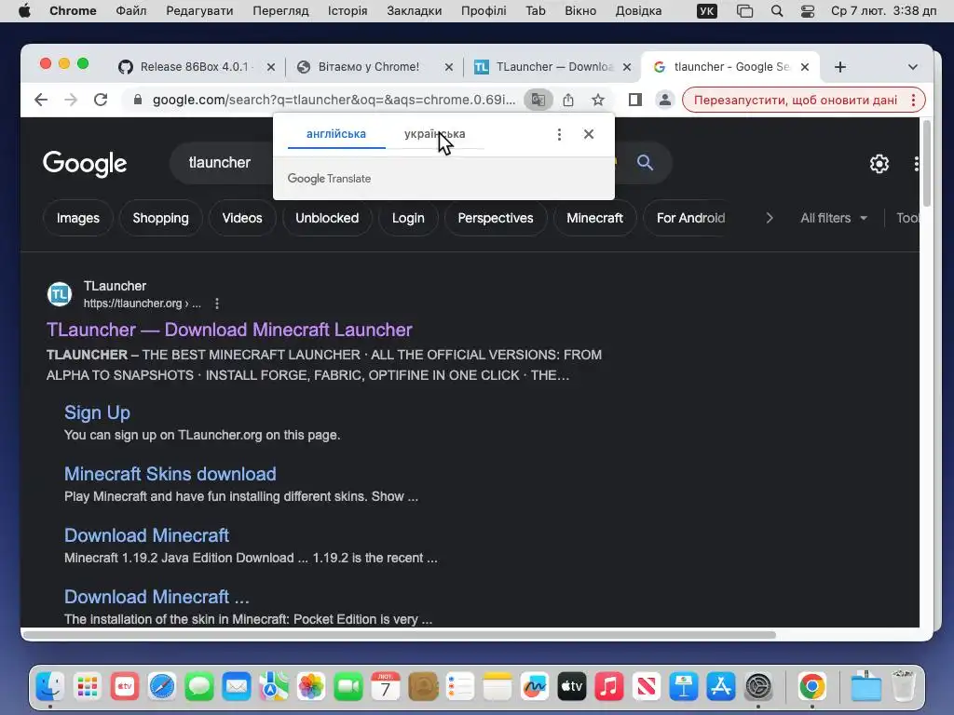954x715 pixels.
Task: Click the three-dot menu beside the tlauncher.org URL
Action: point(217,304)
